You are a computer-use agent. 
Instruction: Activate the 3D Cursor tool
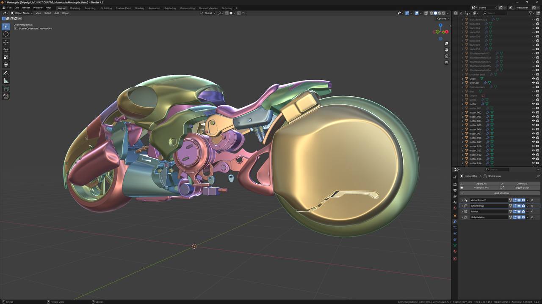(x=6, y=34)
